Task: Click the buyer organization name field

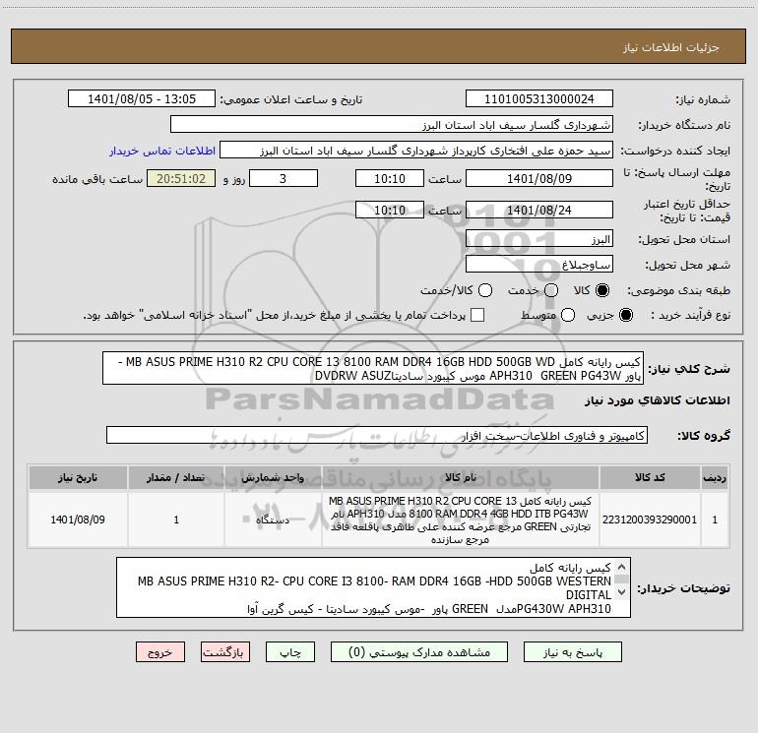Action: coord(392,125)
